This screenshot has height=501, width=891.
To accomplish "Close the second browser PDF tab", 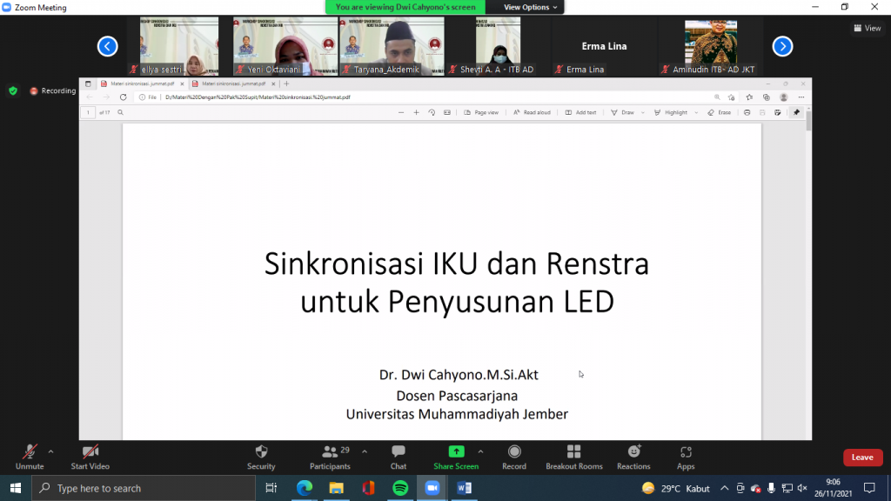I will click(273, 83).
